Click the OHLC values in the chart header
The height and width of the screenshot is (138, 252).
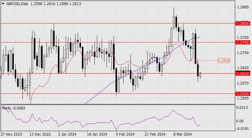56,4
